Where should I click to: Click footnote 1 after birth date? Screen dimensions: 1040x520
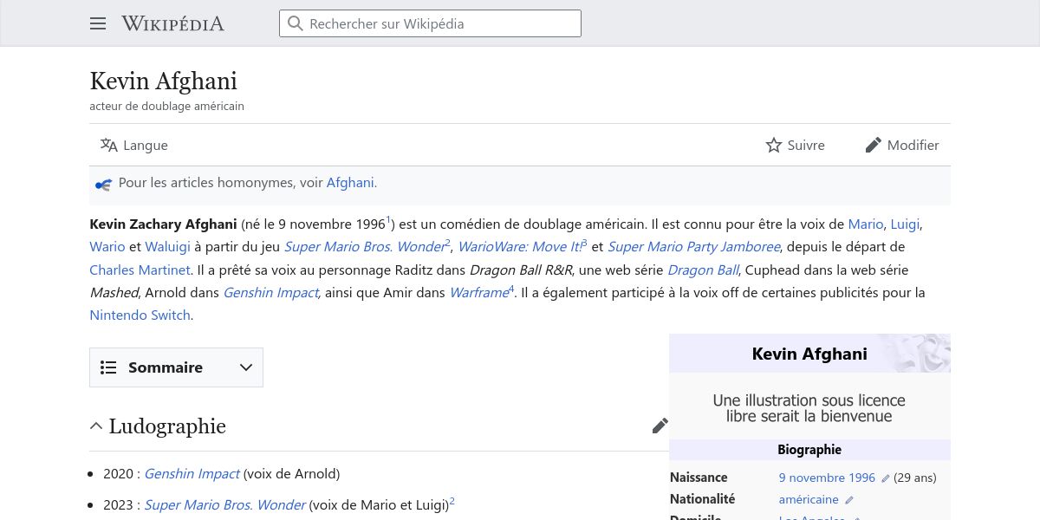tap(388, 220)
